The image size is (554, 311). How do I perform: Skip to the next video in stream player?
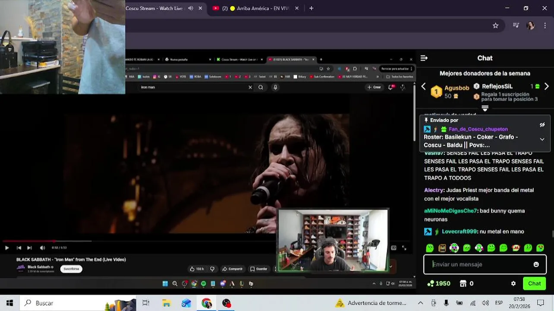(x=29, y=248)
